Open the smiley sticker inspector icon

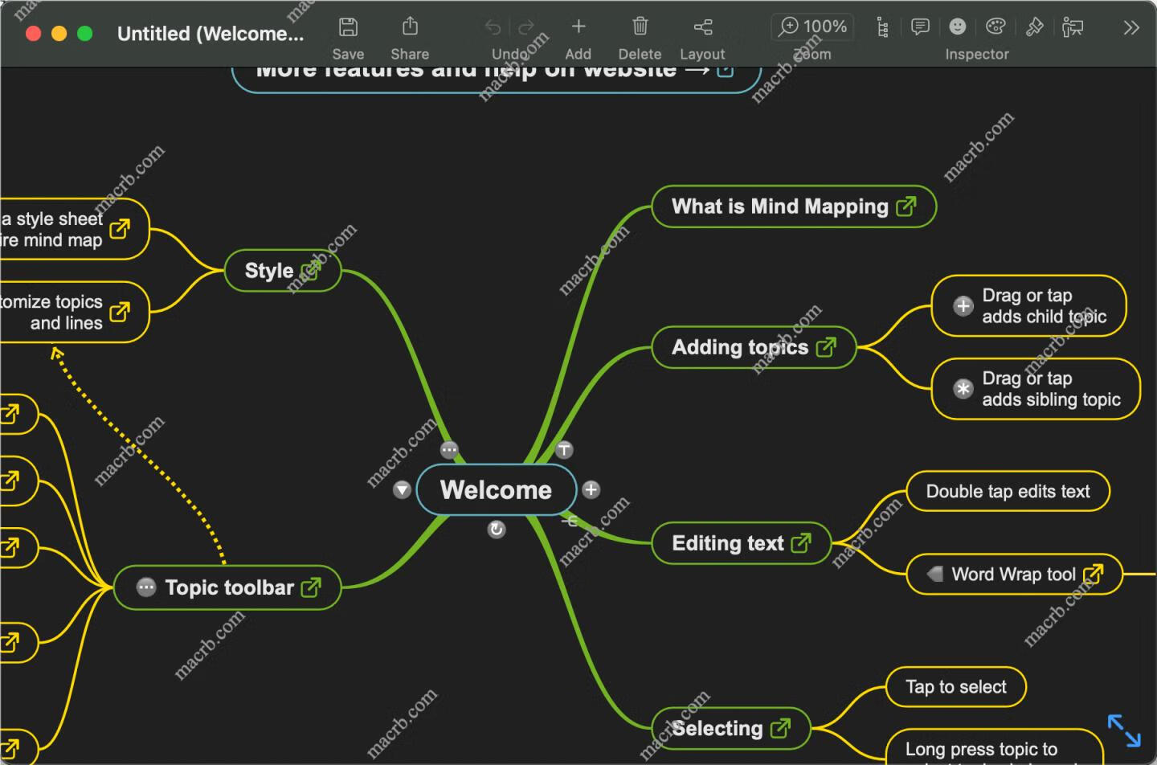coord(957,27)
